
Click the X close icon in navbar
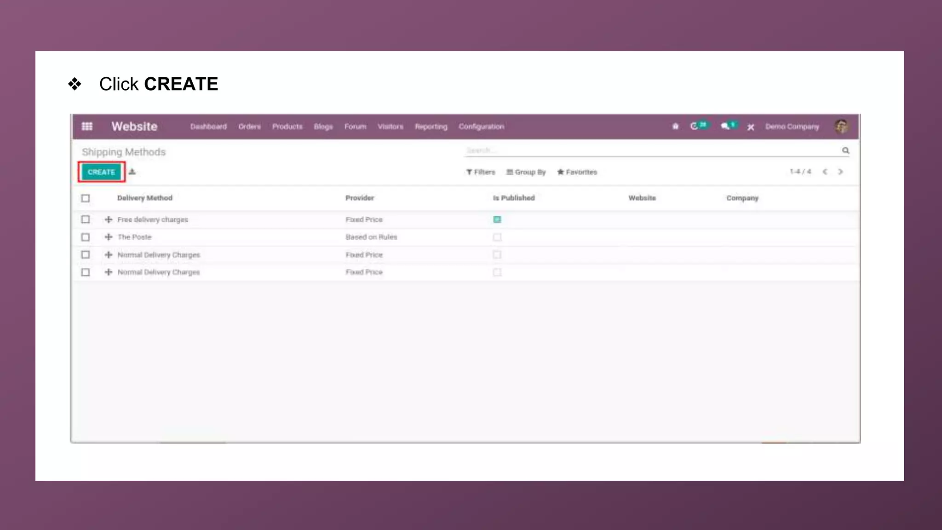click(x=751, y=127)
